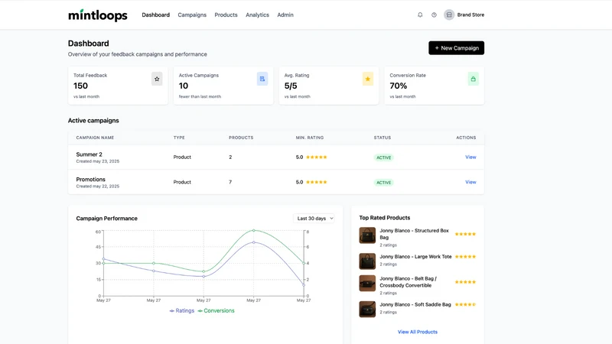Click the Structured Box Bag star rating
Viewport: 612px width, 344px height.
pos(465,234)
